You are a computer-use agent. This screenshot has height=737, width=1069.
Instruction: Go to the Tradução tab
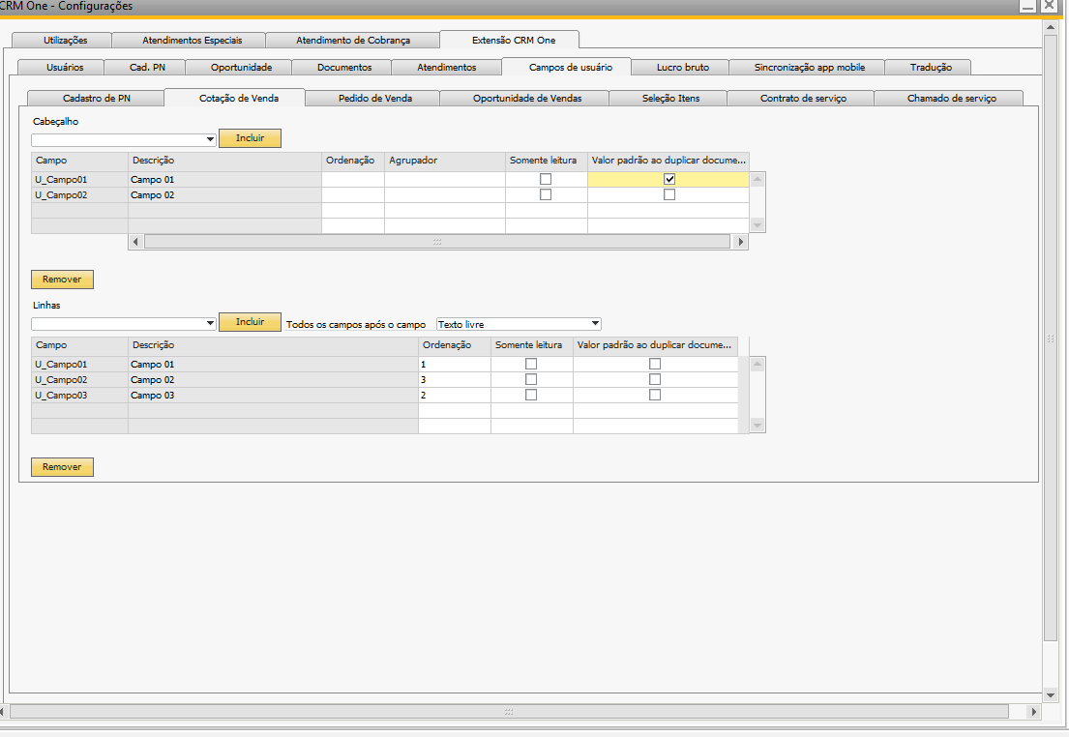[931, 68]
